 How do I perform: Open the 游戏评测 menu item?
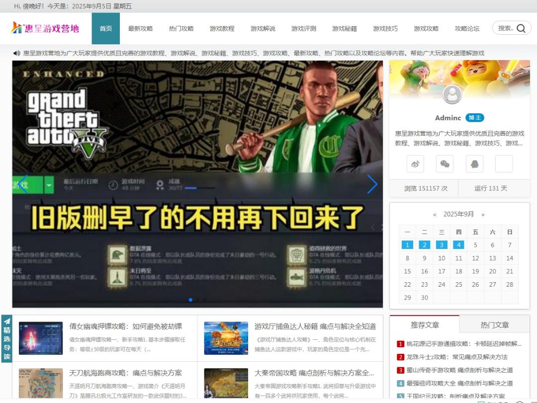(304, 28)
